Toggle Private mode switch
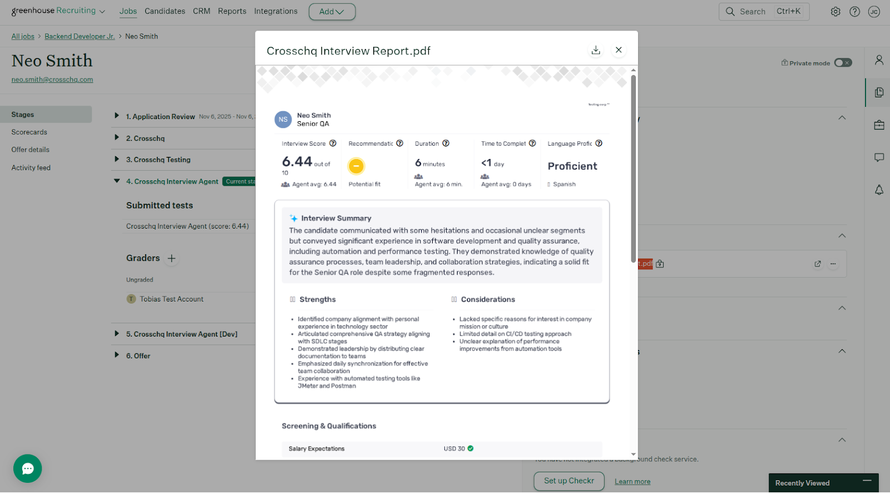 point(843,63)
